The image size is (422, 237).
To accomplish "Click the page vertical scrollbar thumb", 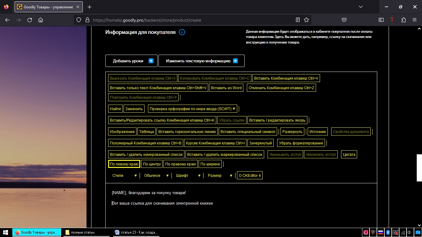I will 419,168.
